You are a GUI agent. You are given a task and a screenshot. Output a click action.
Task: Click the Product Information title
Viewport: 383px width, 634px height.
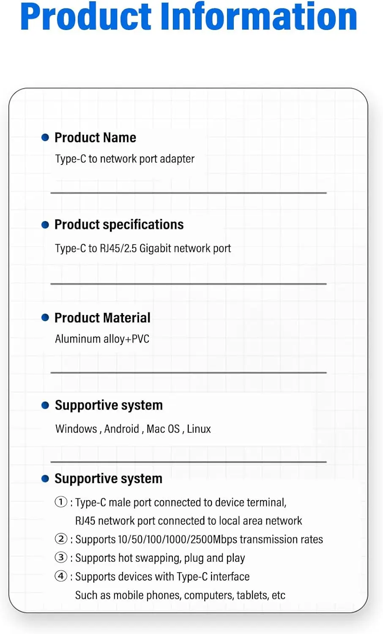pyautogui.click(x=189, y=16)
